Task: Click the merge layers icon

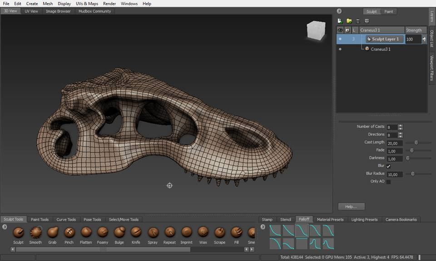Action: click(367, 21)
